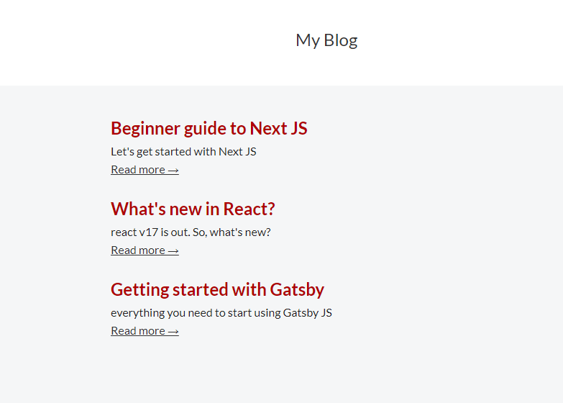This screenshot has width=563, height=403.
Task: Click the arrow after React Read more
Action: 173,251
